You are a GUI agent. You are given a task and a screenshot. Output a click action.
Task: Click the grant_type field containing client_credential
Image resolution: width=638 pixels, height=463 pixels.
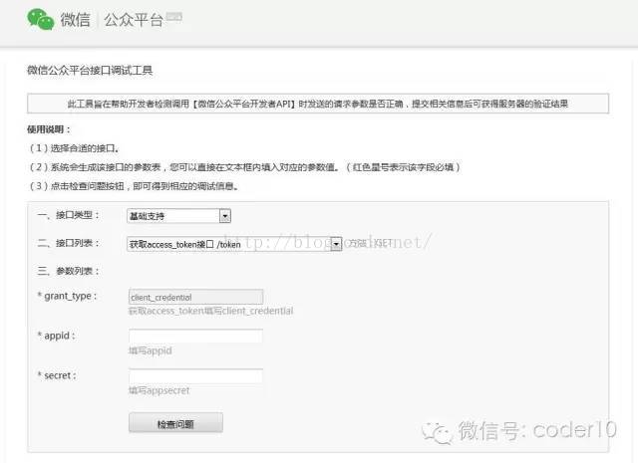(x=195, y=297)
